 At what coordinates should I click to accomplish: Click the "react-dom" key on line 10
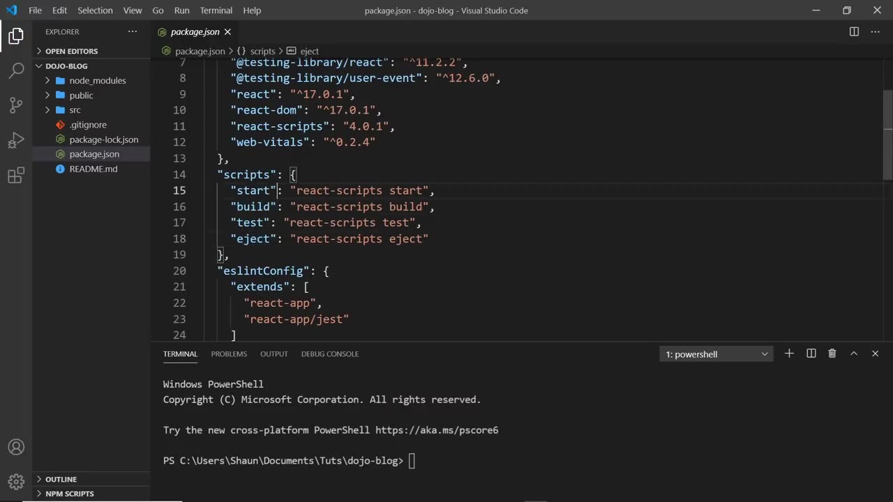267,110
